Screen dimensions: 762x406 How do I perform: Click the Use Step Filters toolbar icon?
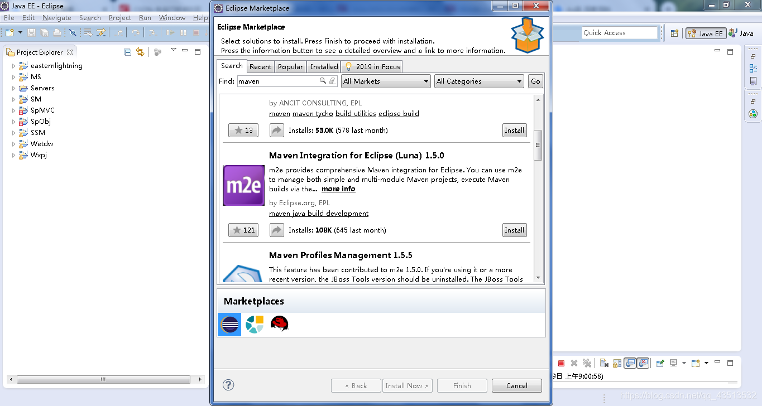click(101, 33)
